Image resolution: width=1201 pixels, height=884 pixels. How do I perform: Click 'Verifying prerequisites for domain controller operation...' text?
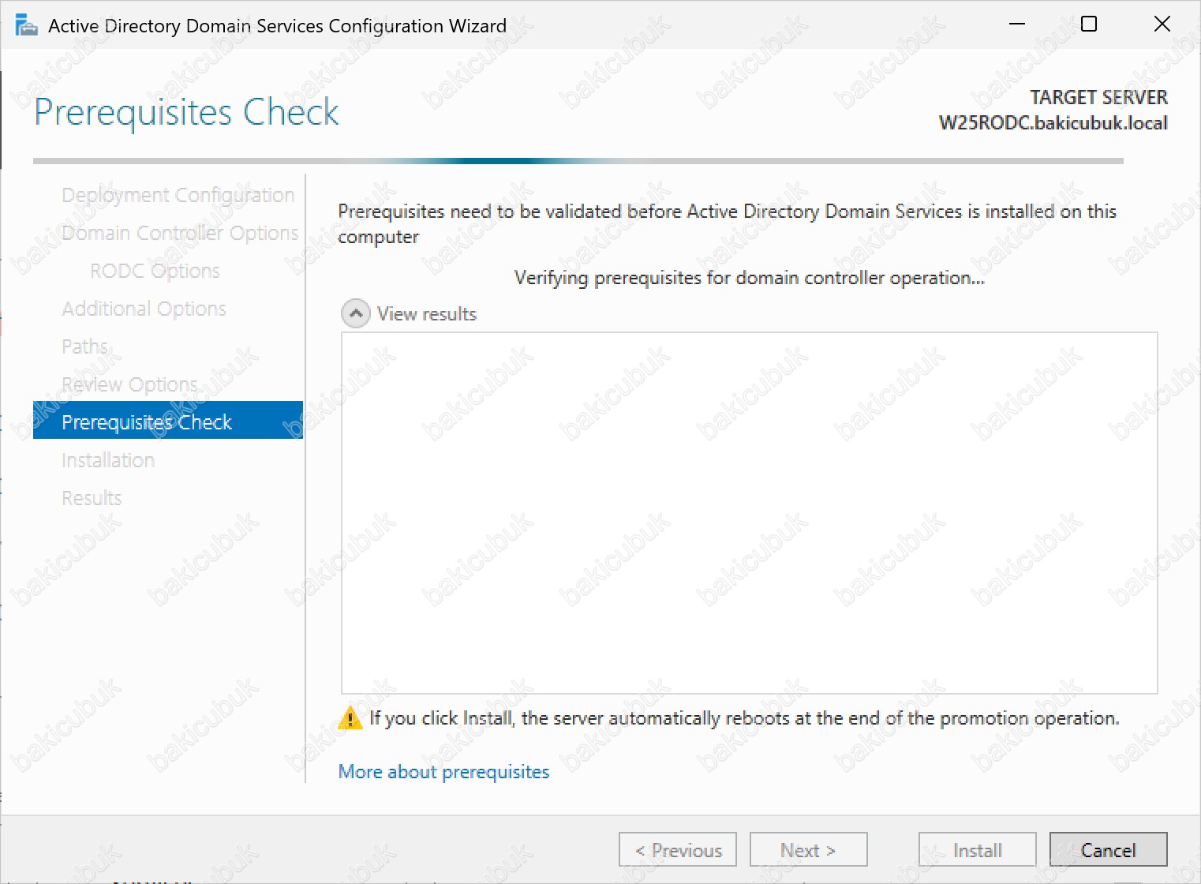click(x=749, y=278)
